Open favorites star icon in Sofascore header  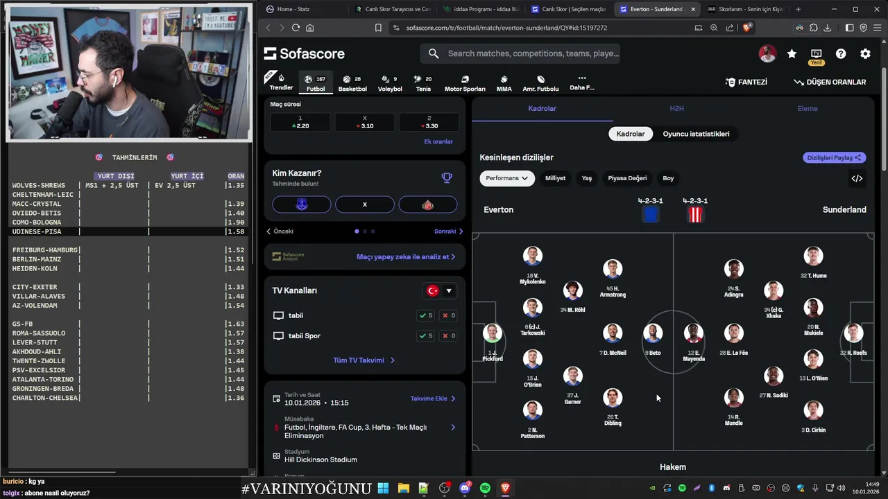click(x=792, y=53)
